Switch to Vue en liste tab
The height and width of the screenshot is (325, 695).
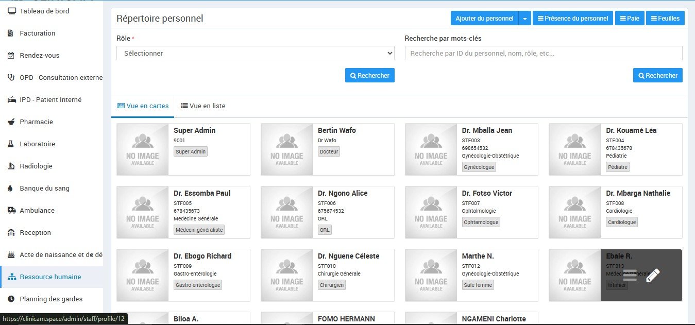point(203,106)
